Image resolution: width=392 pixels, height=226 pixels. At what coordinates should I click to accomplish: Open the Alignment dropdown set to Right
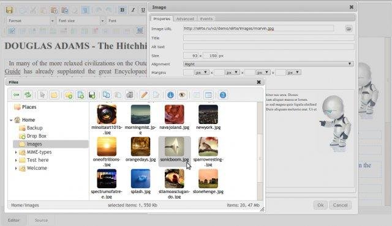coord(268,64)
